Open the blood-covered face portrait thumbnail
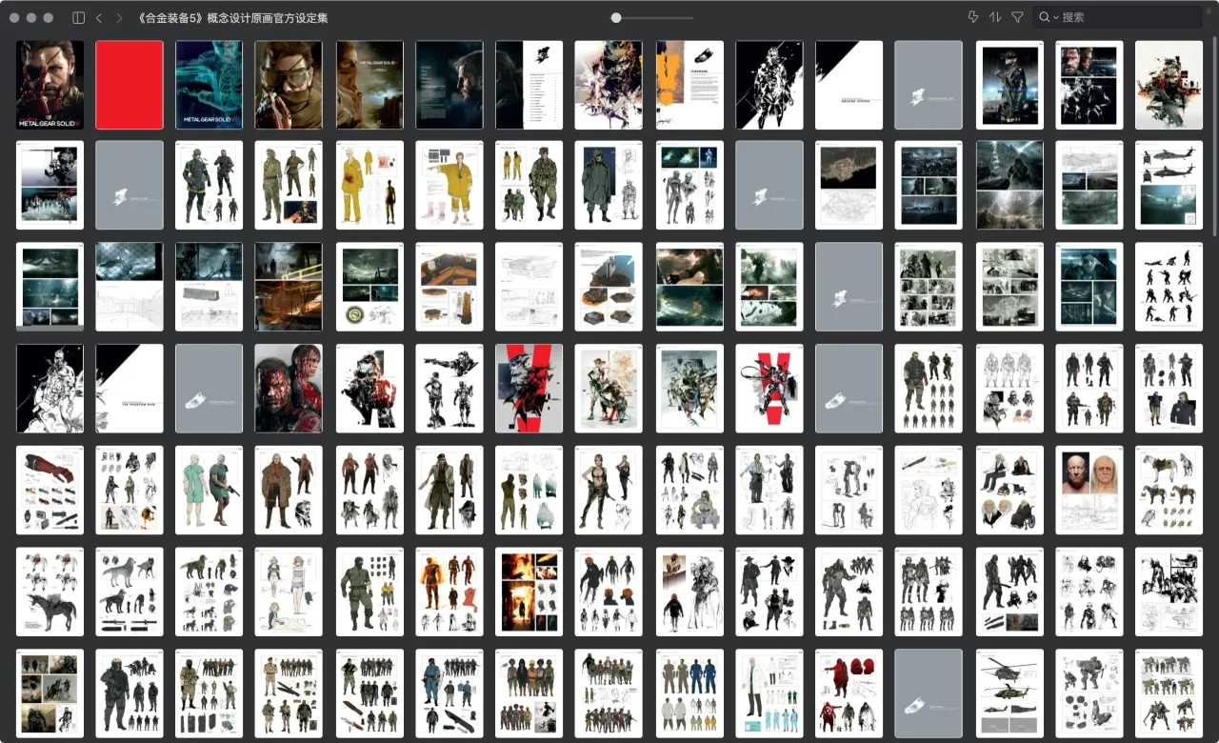Image resolution: width=1219 pixels, height=743 pixels. coord(289,388)
